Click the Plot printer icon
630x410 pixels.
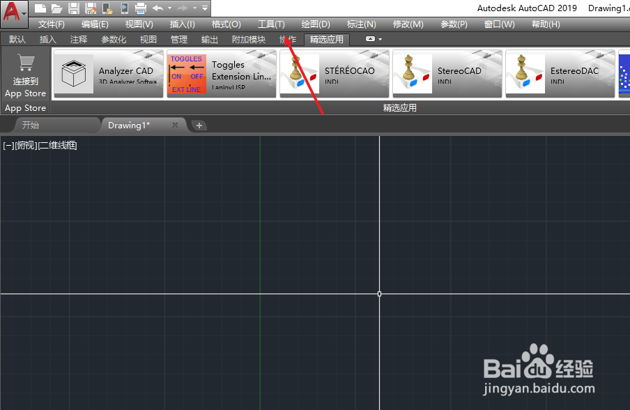(141, 8)
